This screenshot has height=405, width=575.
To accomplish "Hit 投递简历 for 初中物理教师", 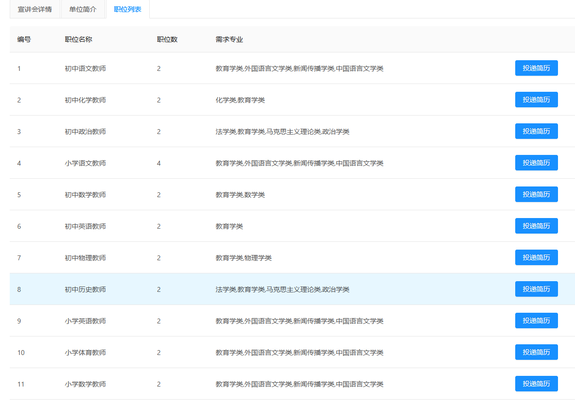I will point(536,258).
